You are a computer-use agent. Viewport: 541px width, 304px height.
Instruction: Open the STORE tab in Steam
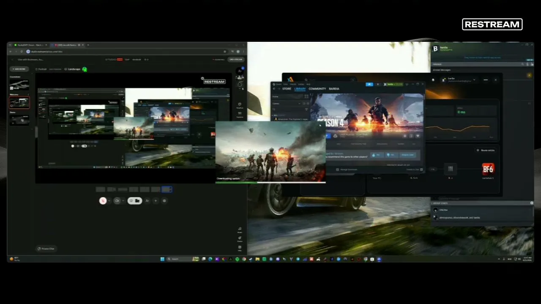[x=287, y=89]
